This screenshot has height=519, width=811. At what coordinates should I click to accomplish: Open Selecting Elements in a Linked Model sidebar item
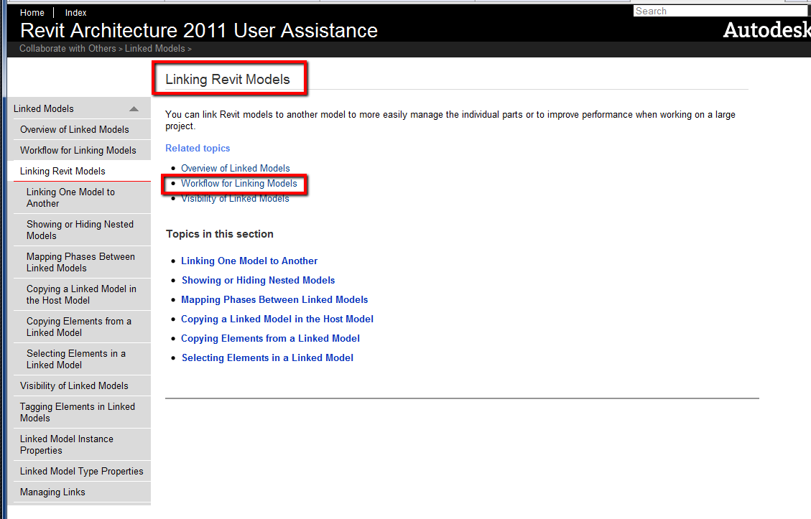coord(76,359)
